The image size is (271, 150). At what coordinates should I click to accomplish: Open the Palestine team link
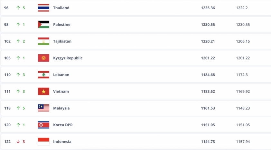pos(61,24)
